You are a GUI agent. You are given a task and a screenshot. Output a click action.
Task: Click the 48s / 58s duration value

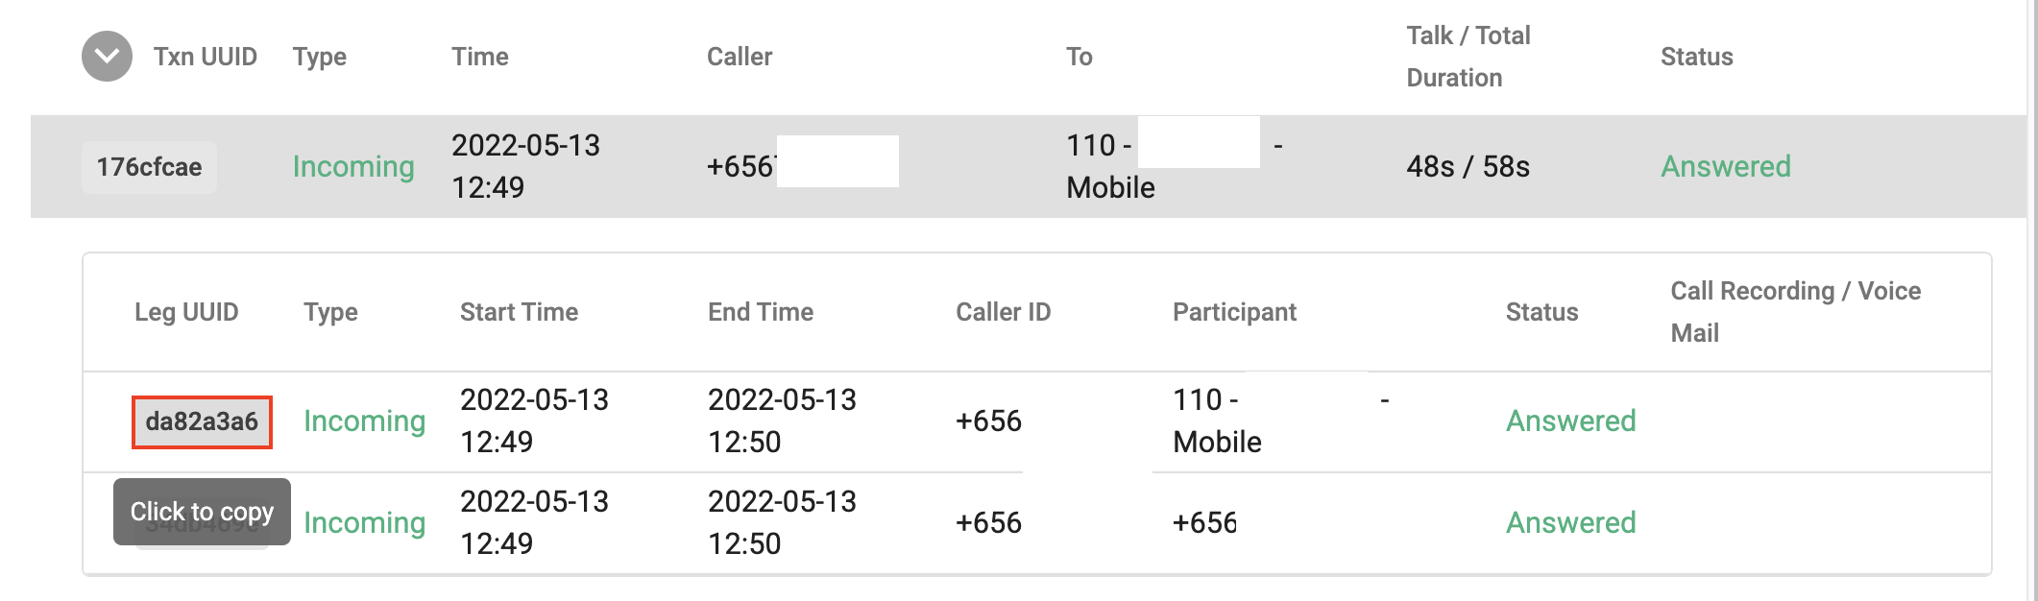coord(1468,167)
